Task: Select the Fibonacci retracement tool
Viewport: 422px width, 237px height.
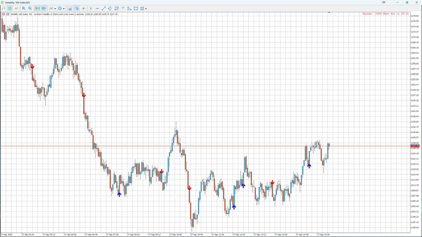Action: point(116,9)
